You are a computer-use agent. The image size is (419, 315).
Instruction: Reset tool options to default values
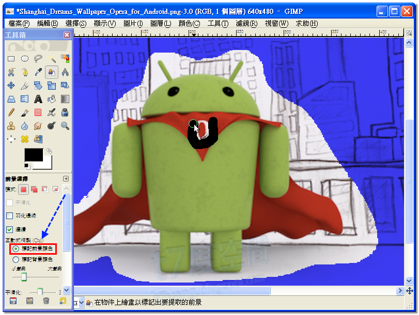tap(63, 301)
